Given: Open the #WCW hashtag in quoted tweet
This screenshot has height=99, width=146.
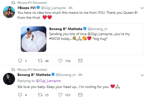Looking at the screenshot, I should (55, 39).
